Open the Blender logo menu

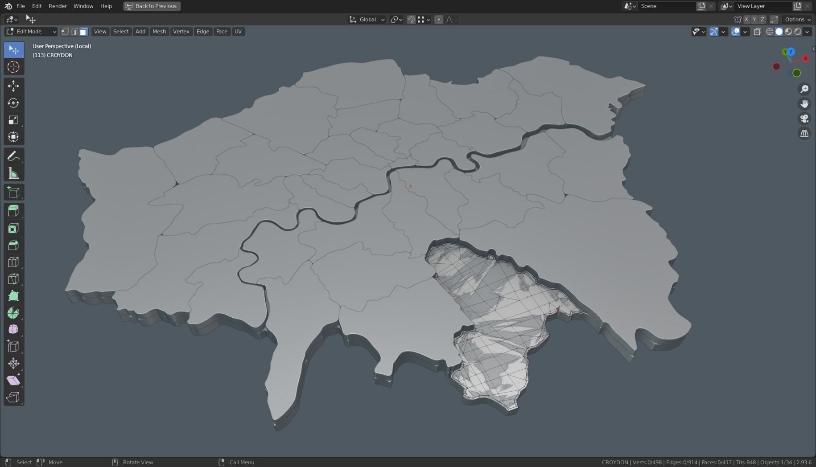(x=8, y=6)
